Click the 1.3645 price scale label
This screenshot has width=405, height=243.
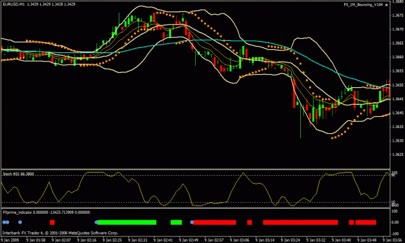pyautogui.click(x=398, y=99)
